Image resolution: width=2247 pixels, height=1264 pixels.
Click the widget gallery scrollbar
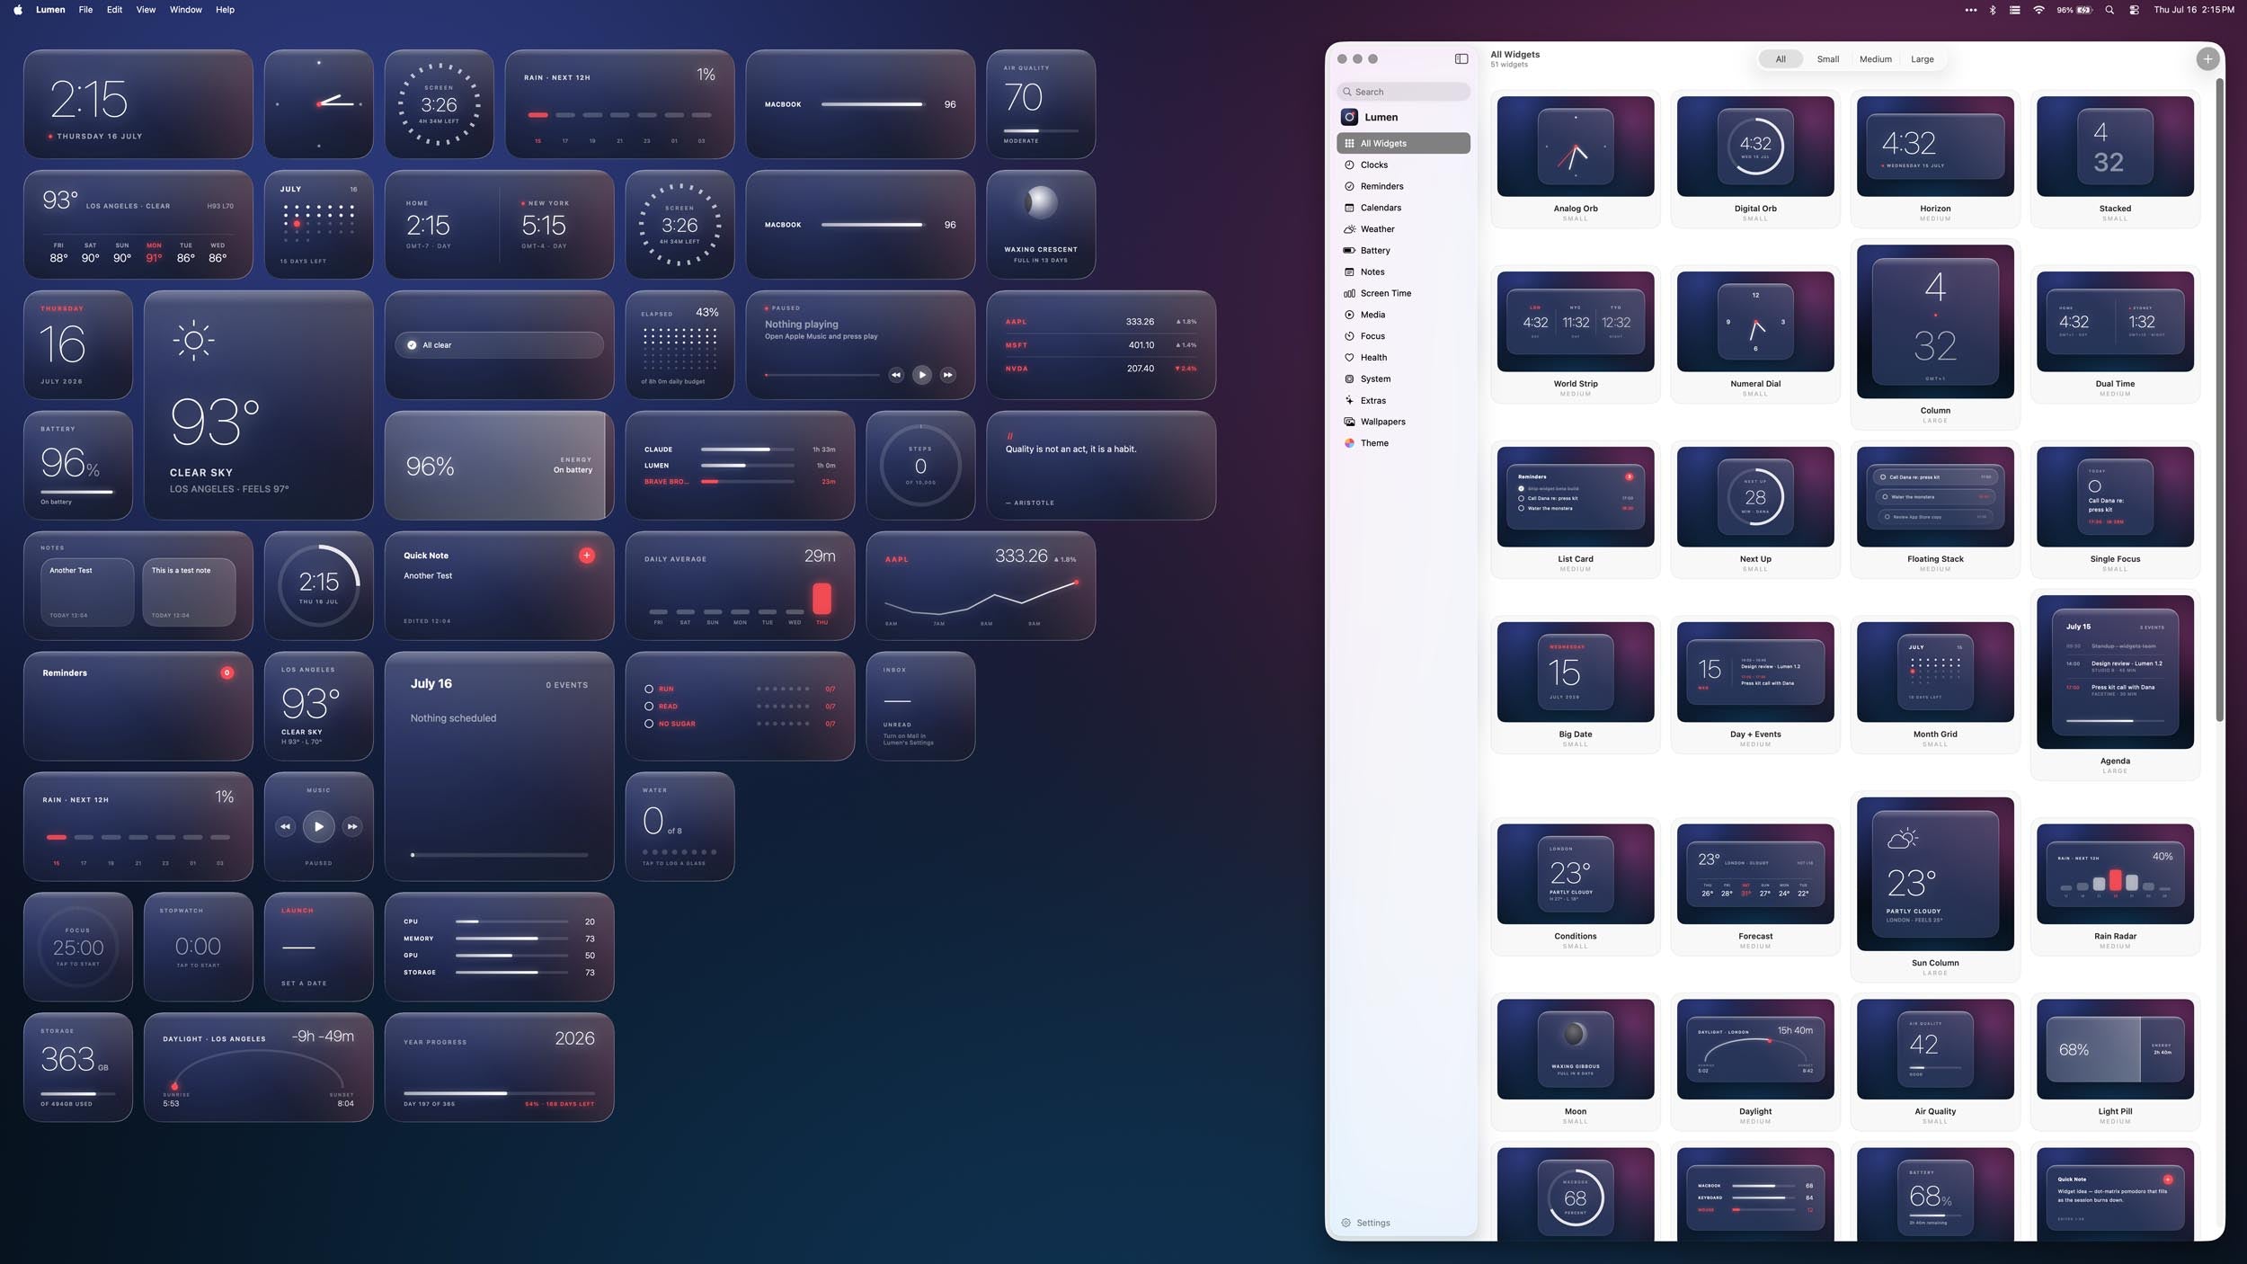[2219, 400]
